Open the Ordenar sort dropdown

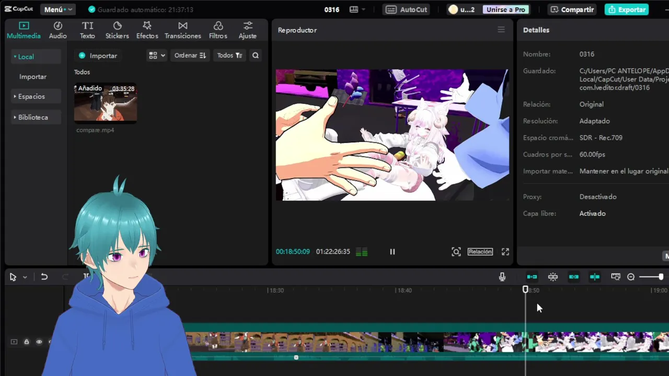[190, 55]
